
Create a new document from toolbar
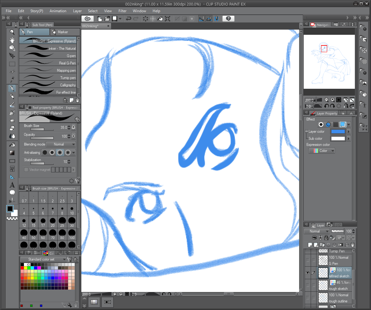click(x=100, y=19)
